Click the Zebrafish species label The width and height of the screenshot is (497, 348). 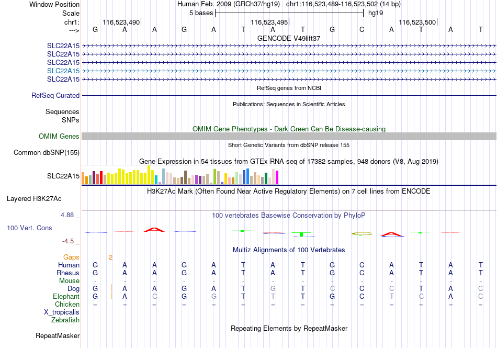pyautogui.click(x=65, y=320)
